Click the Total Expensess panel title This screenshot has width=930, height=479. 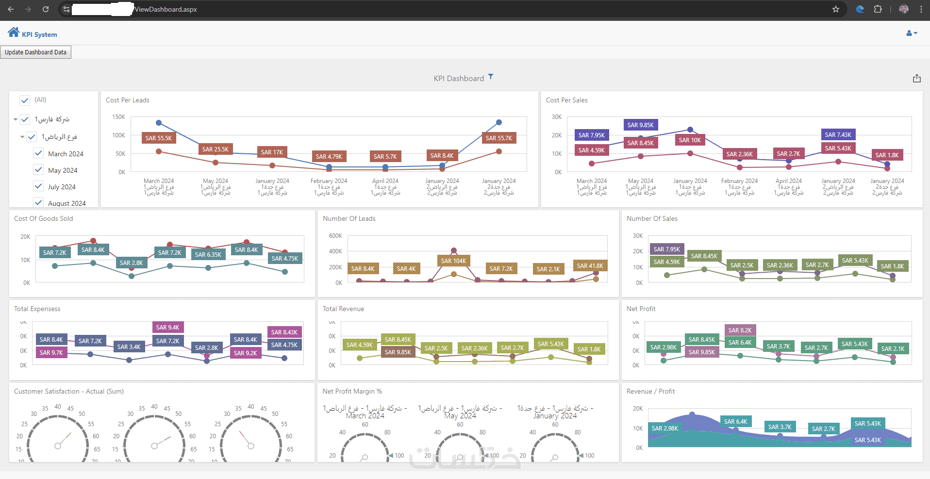click(37, 309)
